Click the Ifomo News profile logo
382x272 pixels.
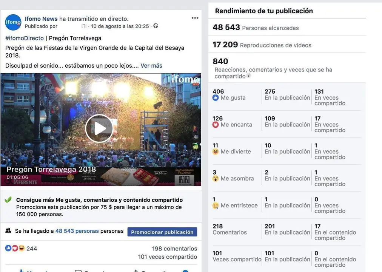13,22
